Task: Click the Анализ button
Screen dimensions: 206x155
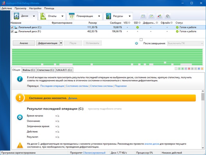Action: point(24,43)
